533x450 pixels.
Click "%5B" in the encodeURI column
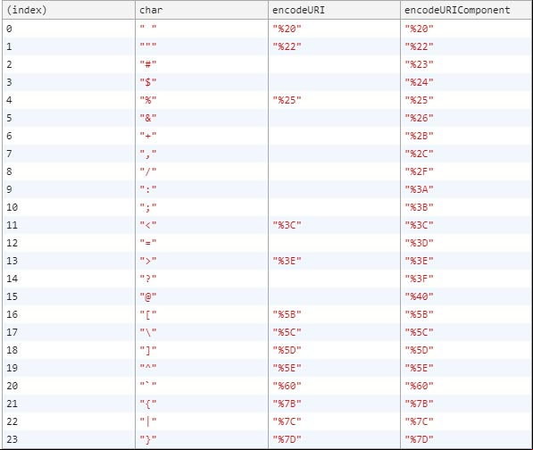(287, 314)
